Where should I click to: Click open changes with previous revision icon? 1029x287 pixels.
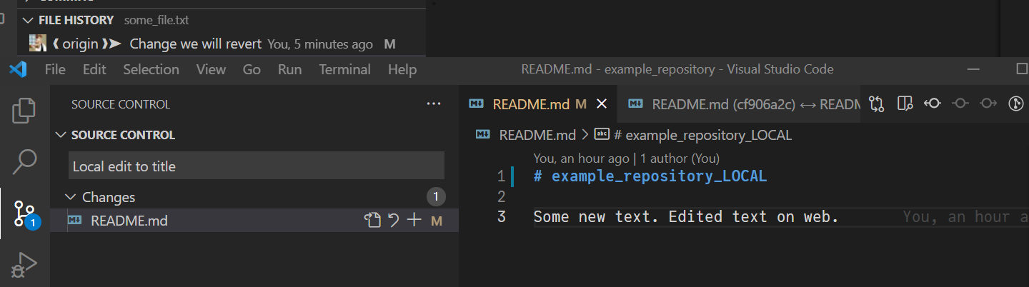point(932,104)
